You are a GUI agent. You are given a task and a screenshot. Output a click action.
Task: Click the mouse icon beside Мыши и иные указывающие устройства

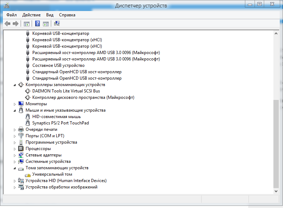[x=21, y=110]
